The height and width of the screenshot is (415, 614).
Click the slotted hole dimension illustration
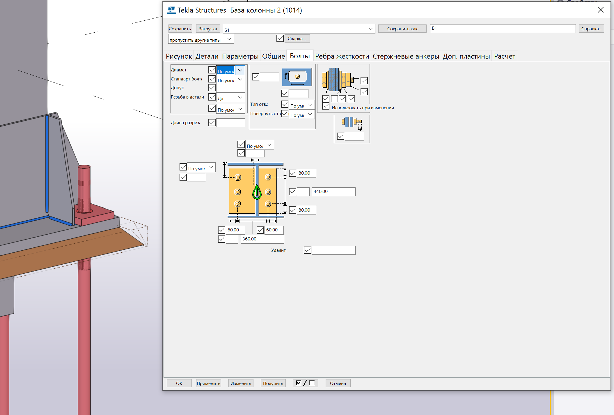297,77
